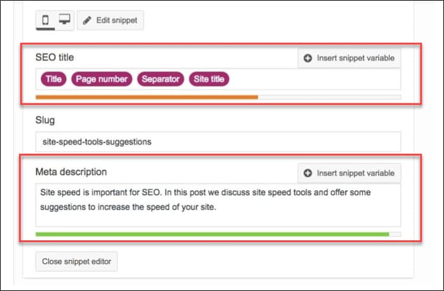Click the plus icon in SEO title section

click(x=308, y=58)
